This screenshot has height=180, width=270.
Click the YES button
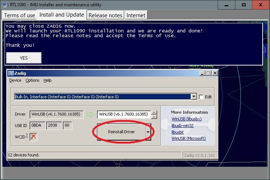[x=24, y=58]
